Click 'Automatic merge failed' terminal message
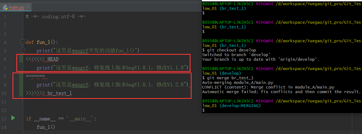 pos(281,92)
